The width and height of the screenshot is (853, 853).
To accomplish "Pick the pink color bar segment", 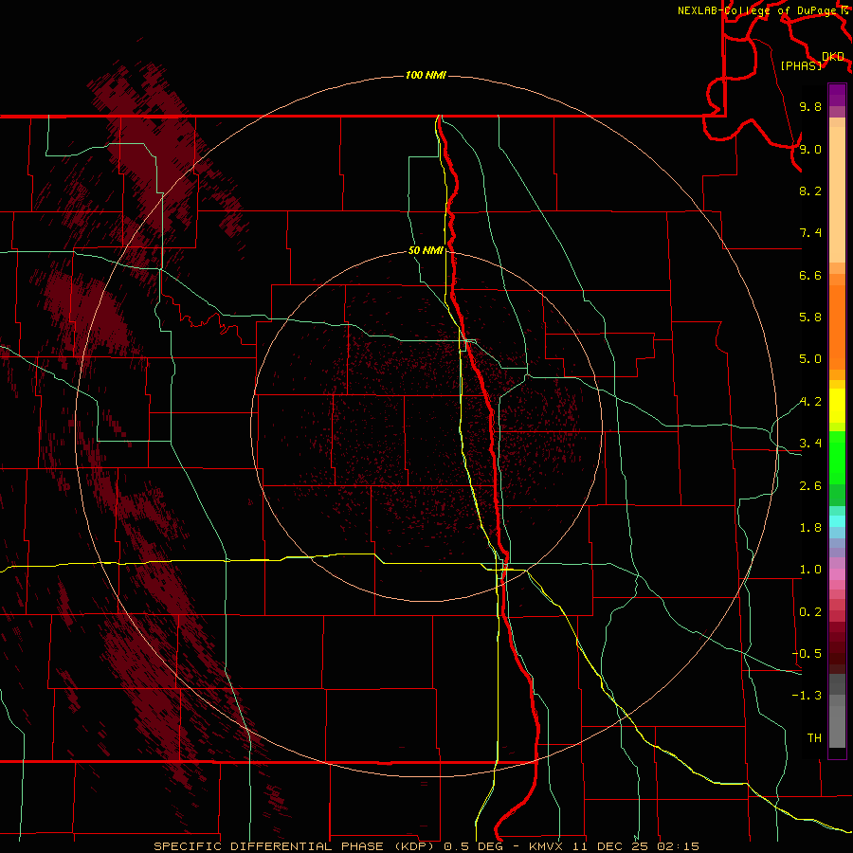I will 837,574.
